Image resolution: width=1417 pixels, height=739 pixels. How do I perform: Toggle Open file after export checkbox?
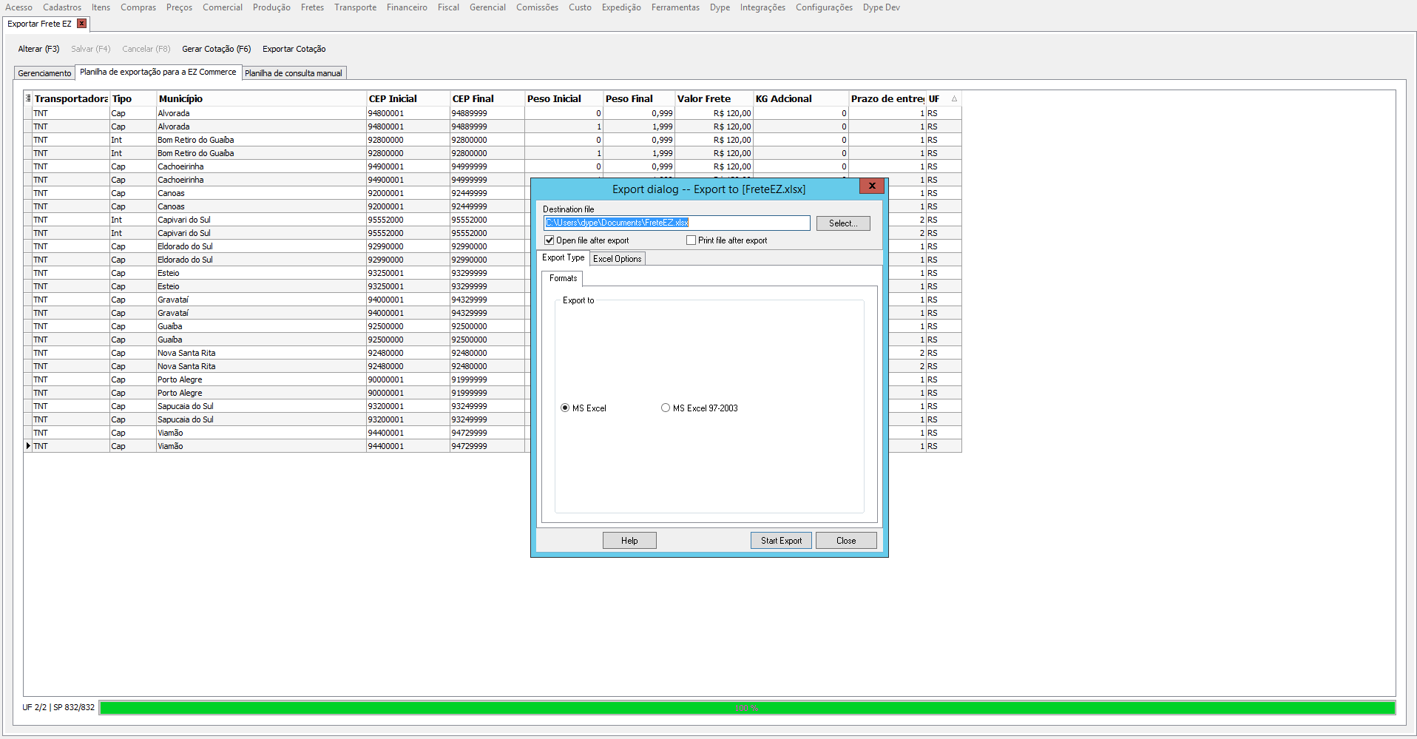pyautogui.click(x=549, y=240)
